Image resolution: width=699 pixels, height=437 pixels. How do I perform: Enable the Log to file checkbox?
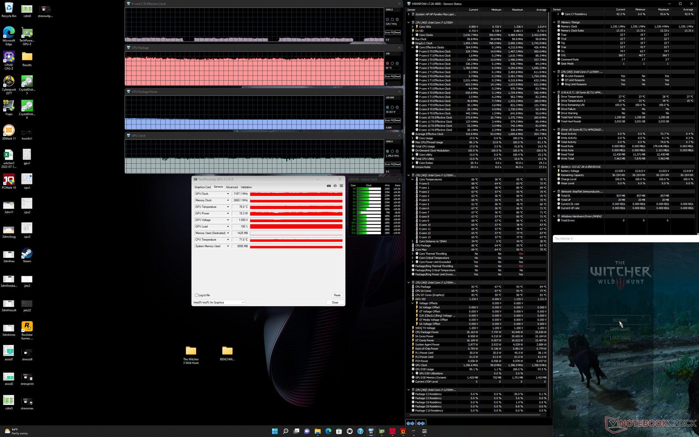click(197, 295)
